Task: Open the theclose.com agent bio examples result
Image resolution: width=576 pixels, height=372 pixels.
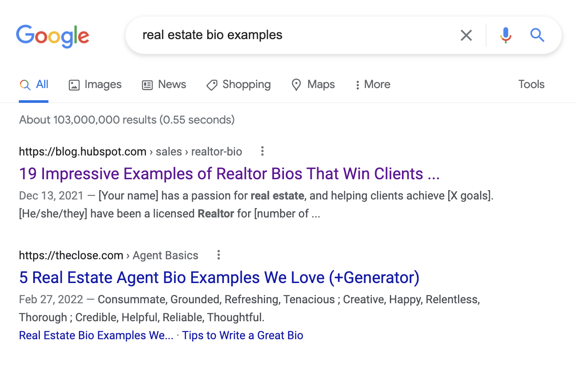Action: (219, 277)
